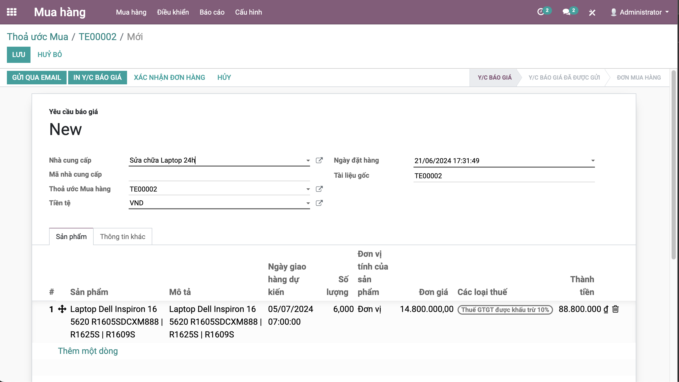Open purchase agreement TE00002 external link icon
The height and width of the screenshot is (382, 679).
319,189
